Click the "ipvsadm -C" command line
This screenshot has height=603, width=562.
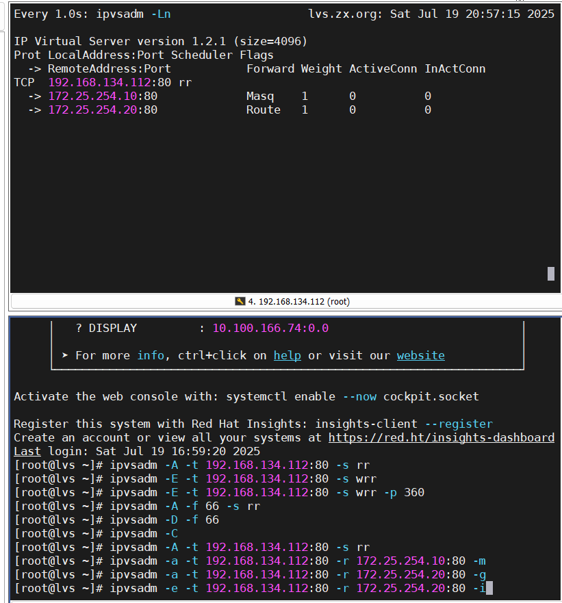click(144, 533)
